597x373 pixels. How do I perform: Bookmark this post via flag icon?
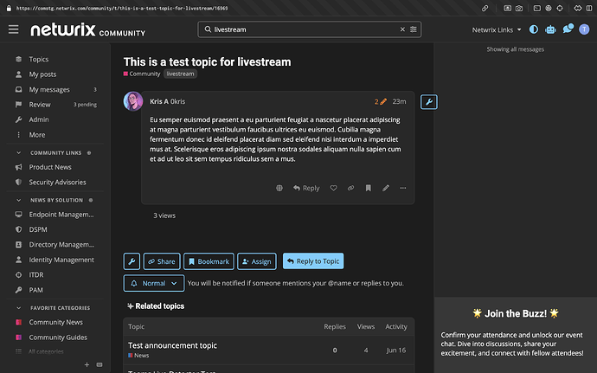(x=369, y=188)
